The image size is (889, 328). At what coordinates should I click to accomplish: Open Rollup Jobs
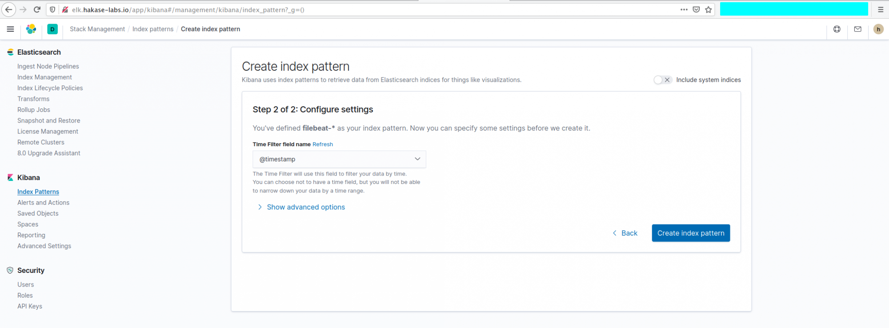(34, 110)
